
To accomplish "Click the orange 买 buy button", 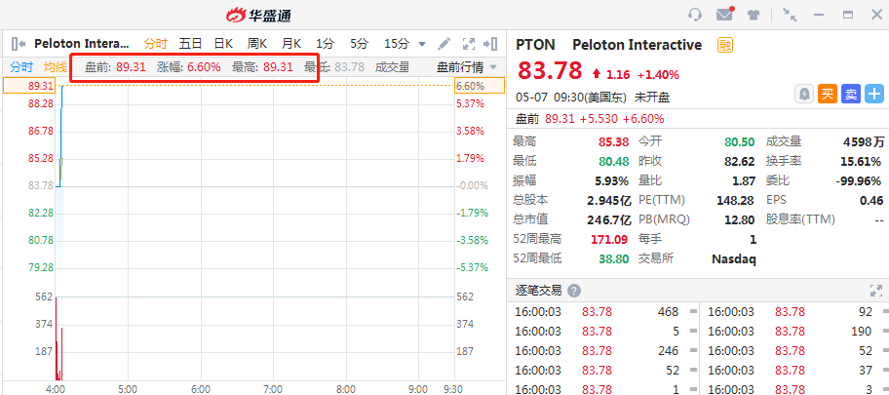I will [828, 94].
